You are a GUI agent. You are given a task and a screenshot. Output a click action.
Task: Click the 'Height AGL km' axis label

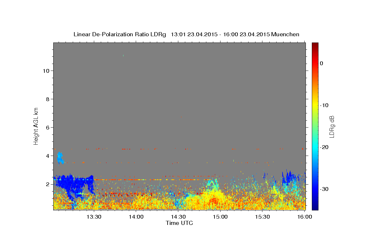pyautogui.click(x=36, y=126)
